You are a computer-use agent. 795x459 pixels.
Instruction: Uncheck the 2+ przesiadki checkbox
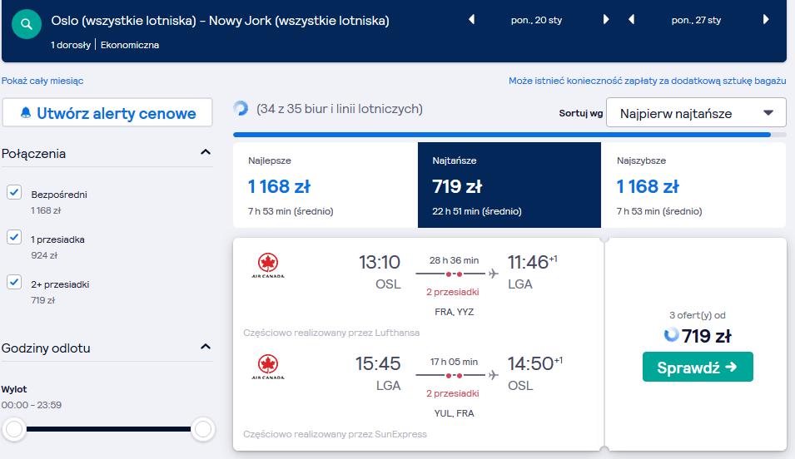click(x=14, y=282)
